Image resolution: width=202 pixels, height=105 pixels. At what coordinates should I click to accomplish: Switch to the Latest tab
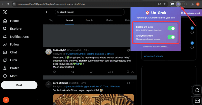pos(69,20)
